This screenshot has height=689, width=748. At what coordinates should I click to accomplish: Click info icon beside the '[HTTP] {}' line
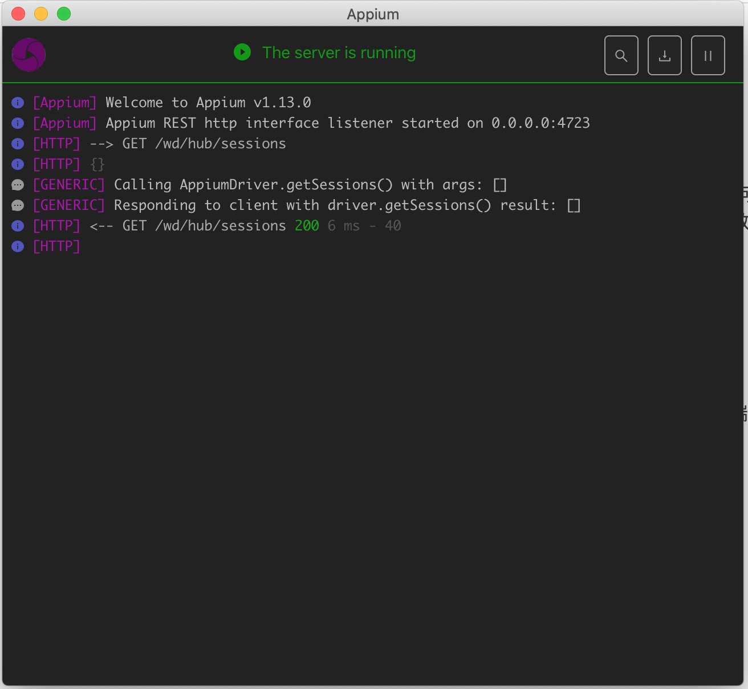tap(18, 164)
